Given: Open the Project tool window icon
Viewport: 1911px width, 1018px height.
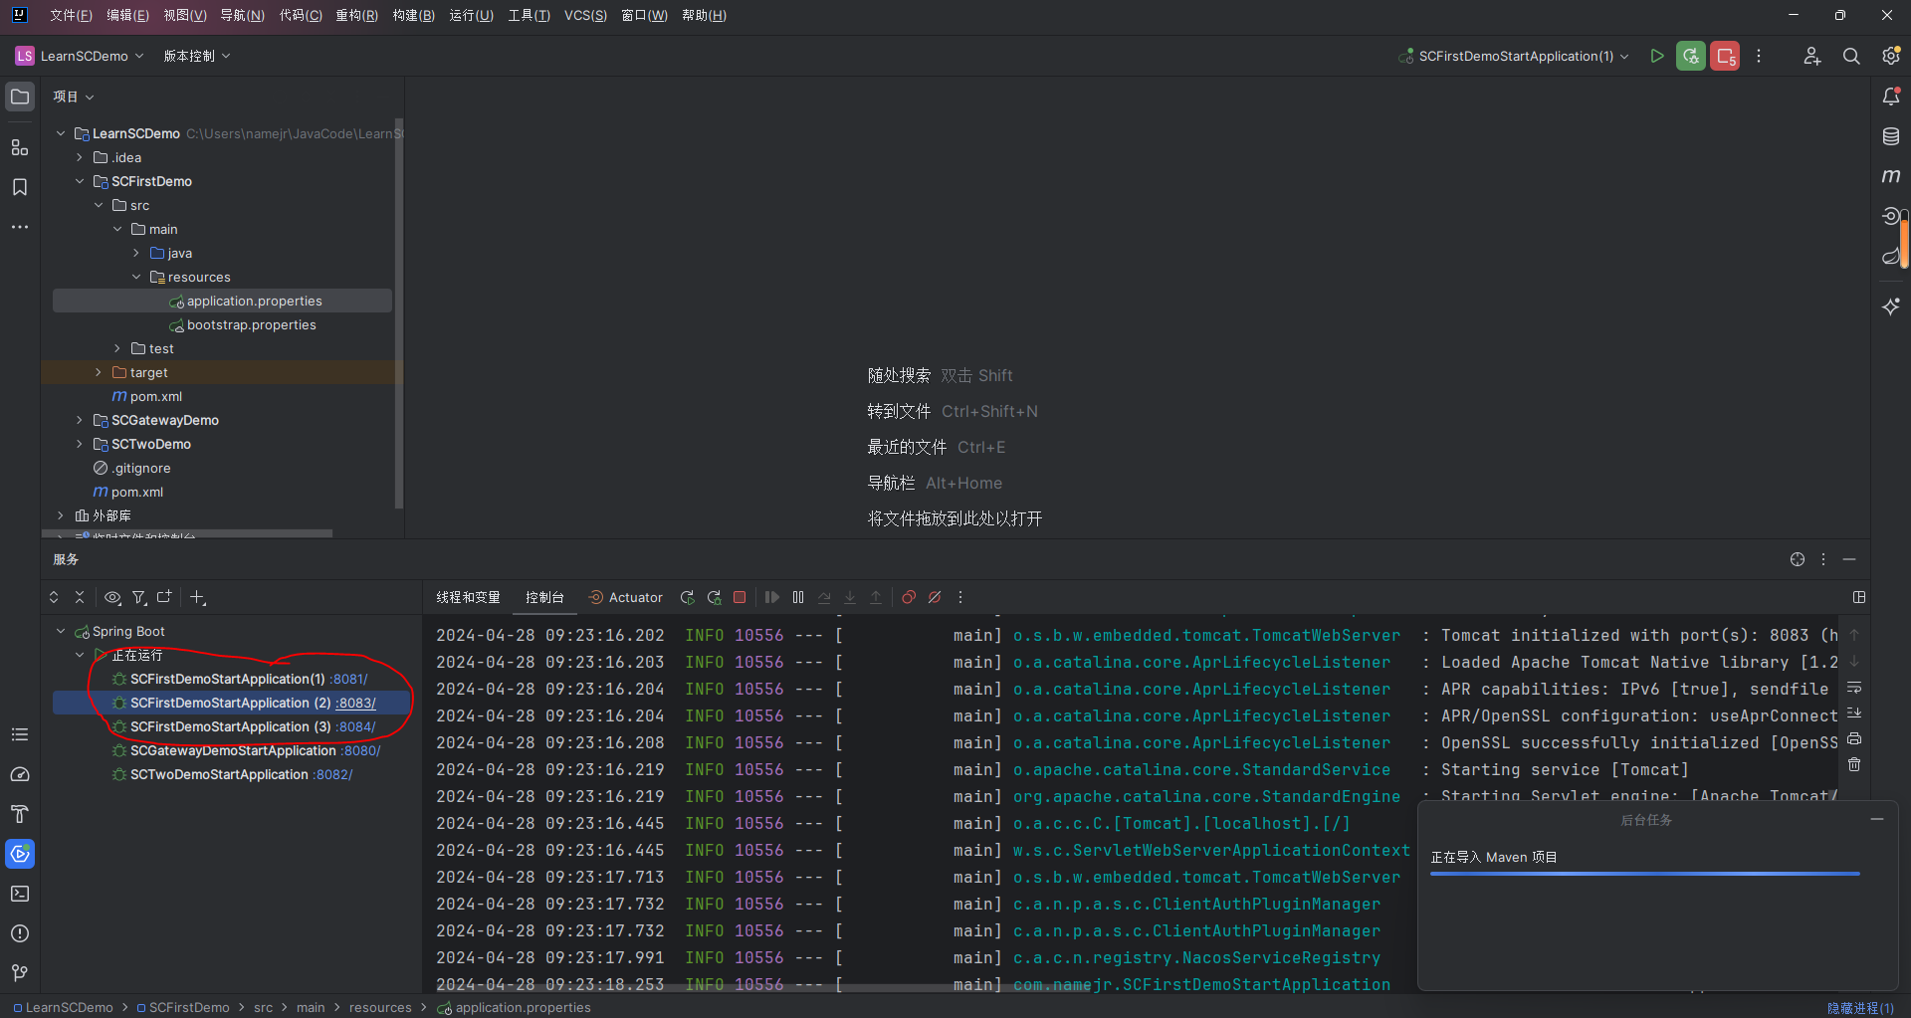Looking at the screenshot, I should 20,97.
